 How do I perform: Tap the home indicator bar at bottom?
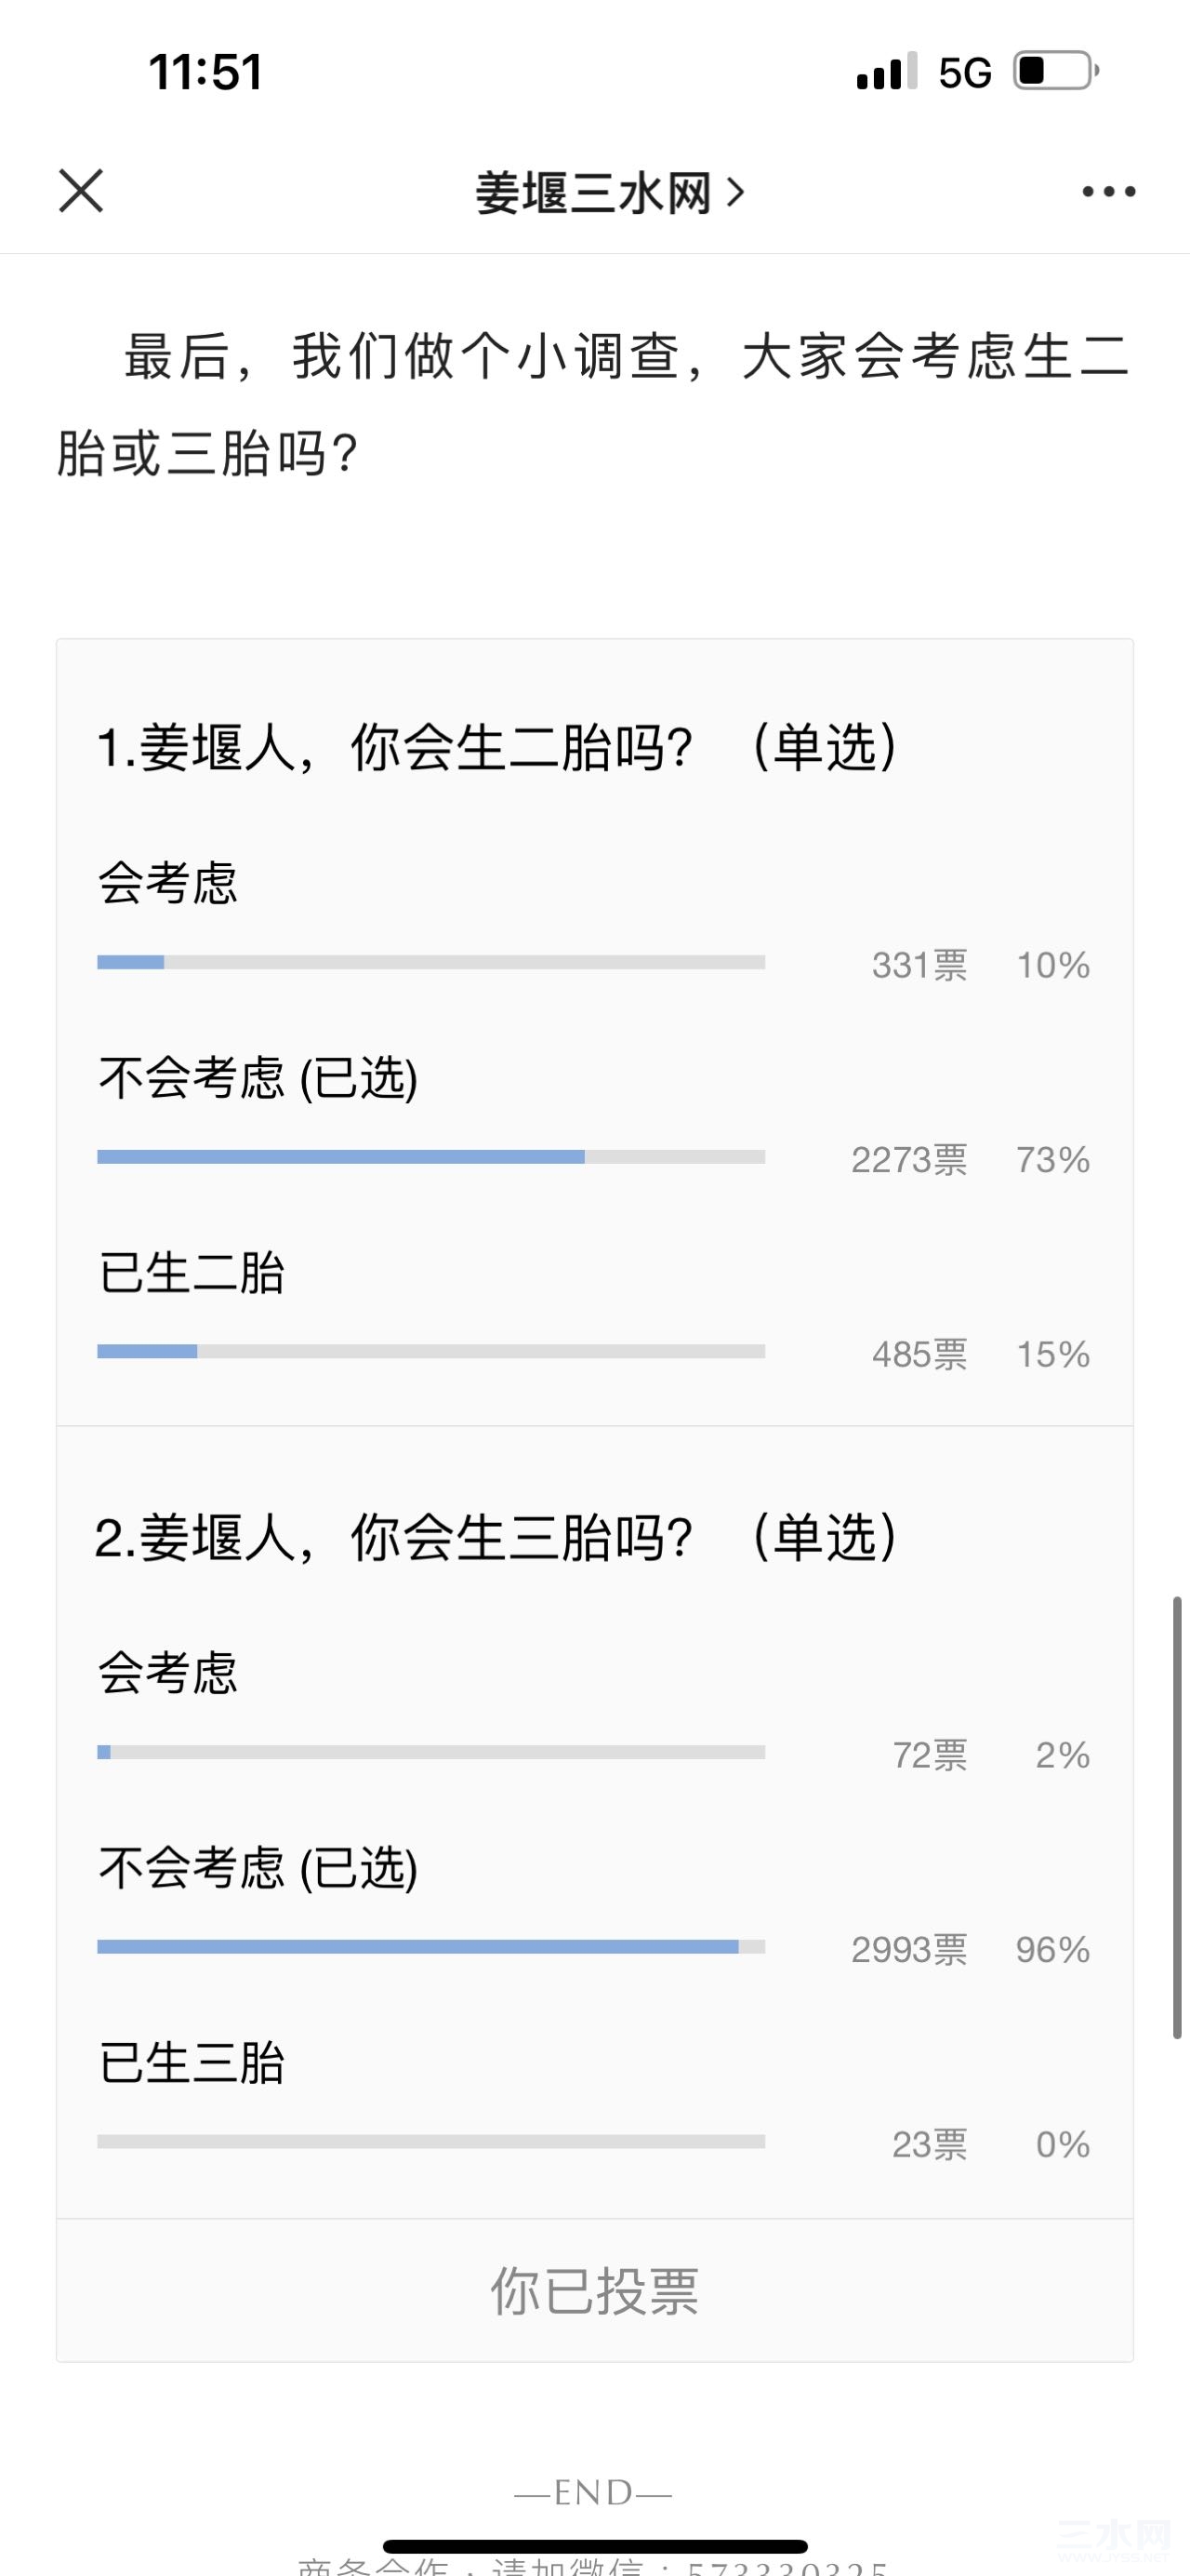pos(596,2546)
